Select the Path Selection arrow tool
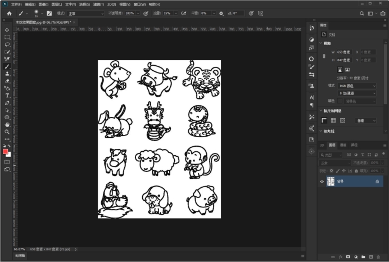The image size is (389, 262). pyautogui.click(x=7, y=110)
